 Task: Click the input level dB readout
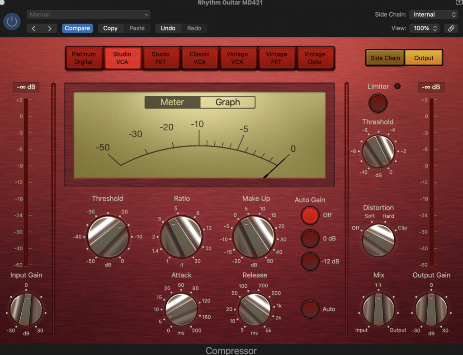point(26,87)
